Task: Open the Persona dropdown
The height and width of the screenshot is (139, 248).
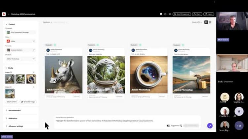Action: coord(21,50)
